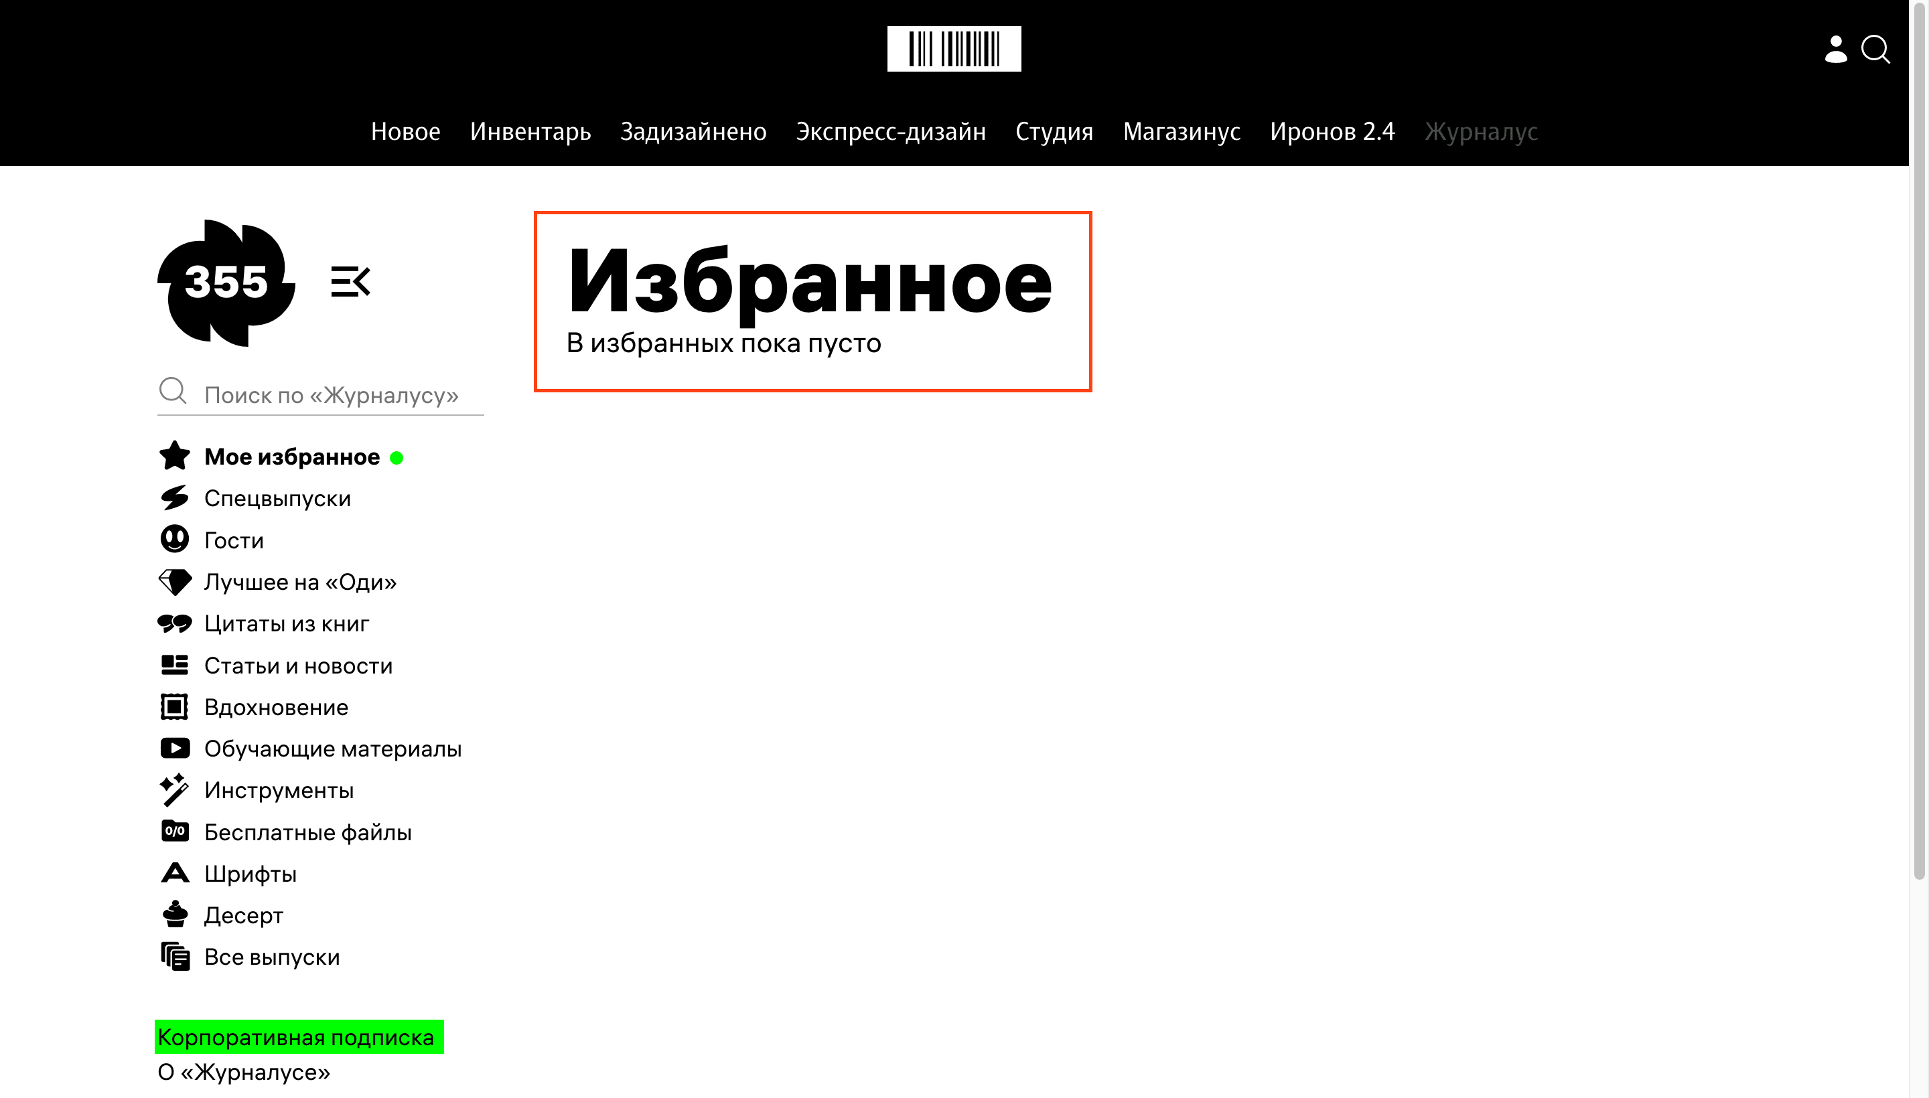The width and height of the screenshot is (1929, 1098).
Task: Click the barcode logo at page top
Action: pos(955,48)
